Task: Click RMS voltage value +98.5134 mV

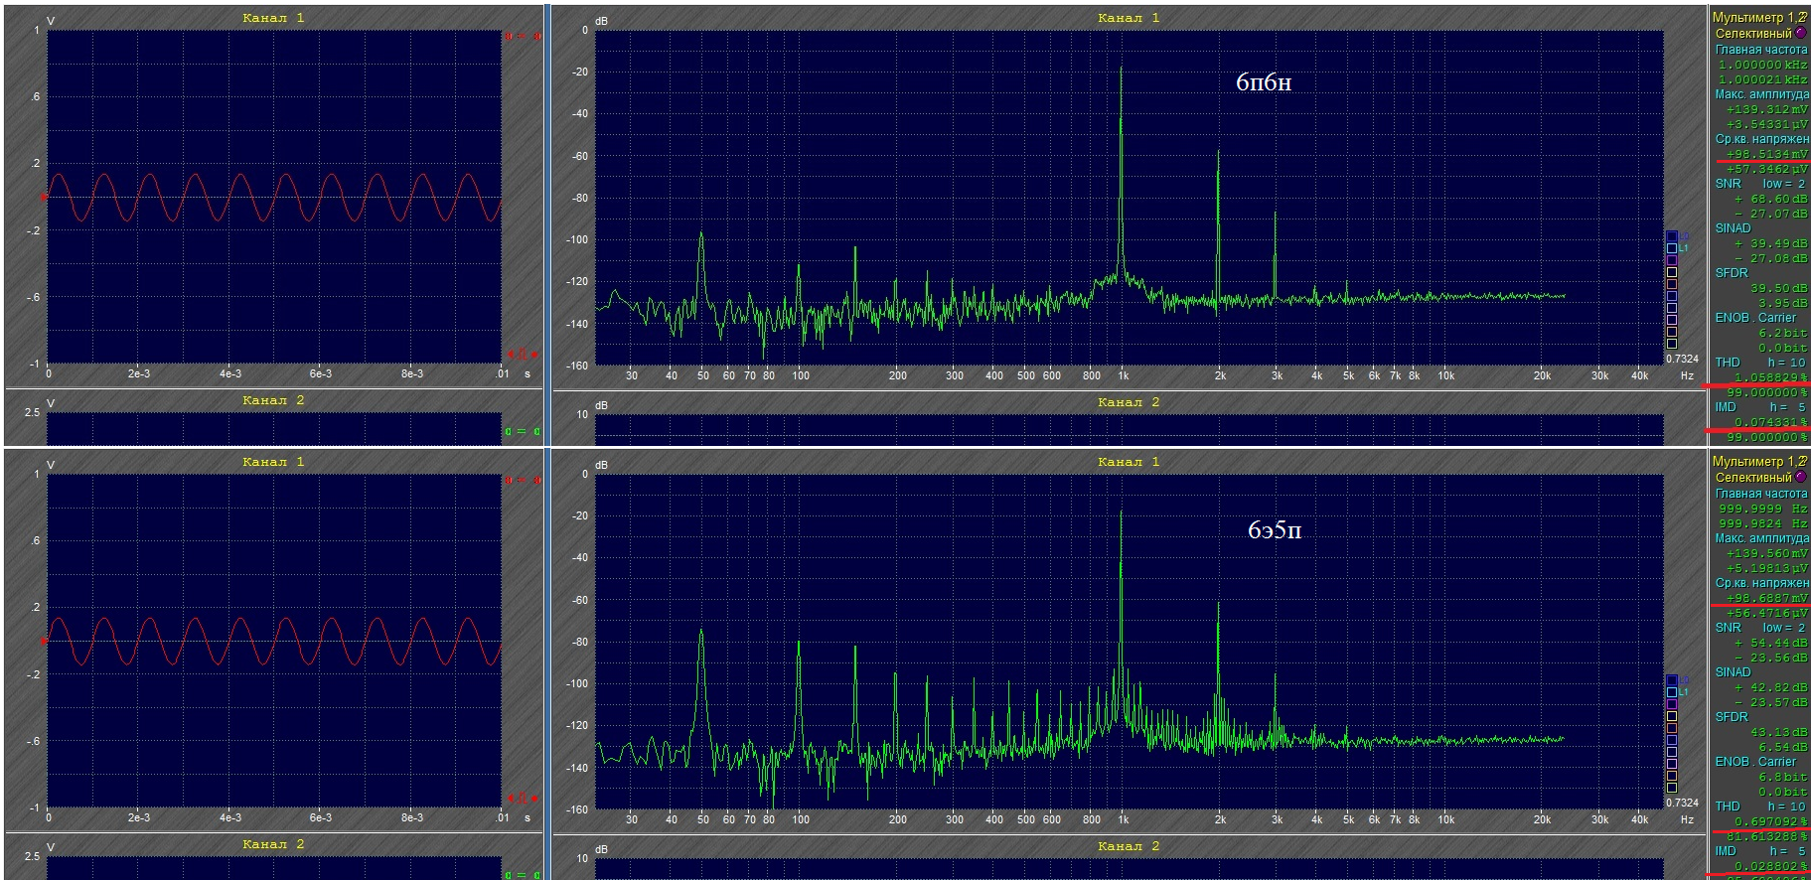Action: point(1767,154)
